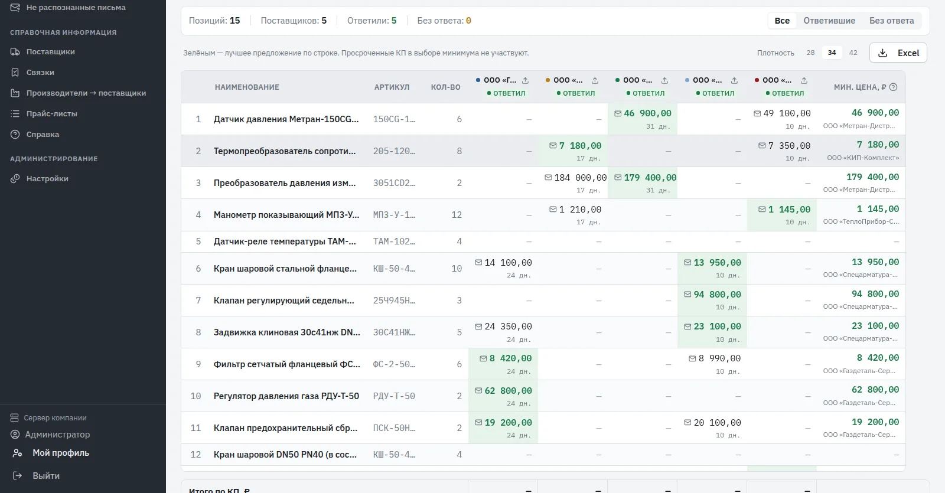Screen dimensions: 945x493
Task: Switch filter to Ответившие
Action: point(829,21)
